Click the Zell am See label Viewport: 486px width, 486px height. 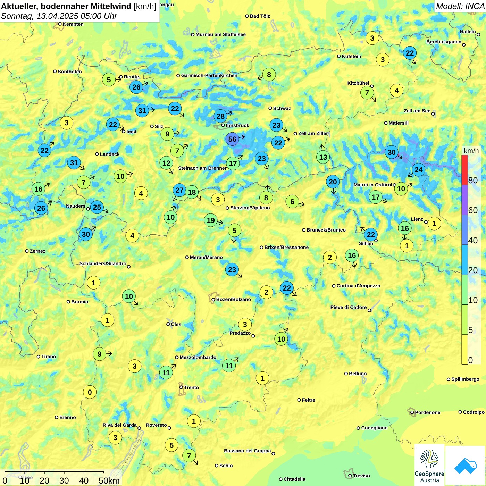pos(417,111)
